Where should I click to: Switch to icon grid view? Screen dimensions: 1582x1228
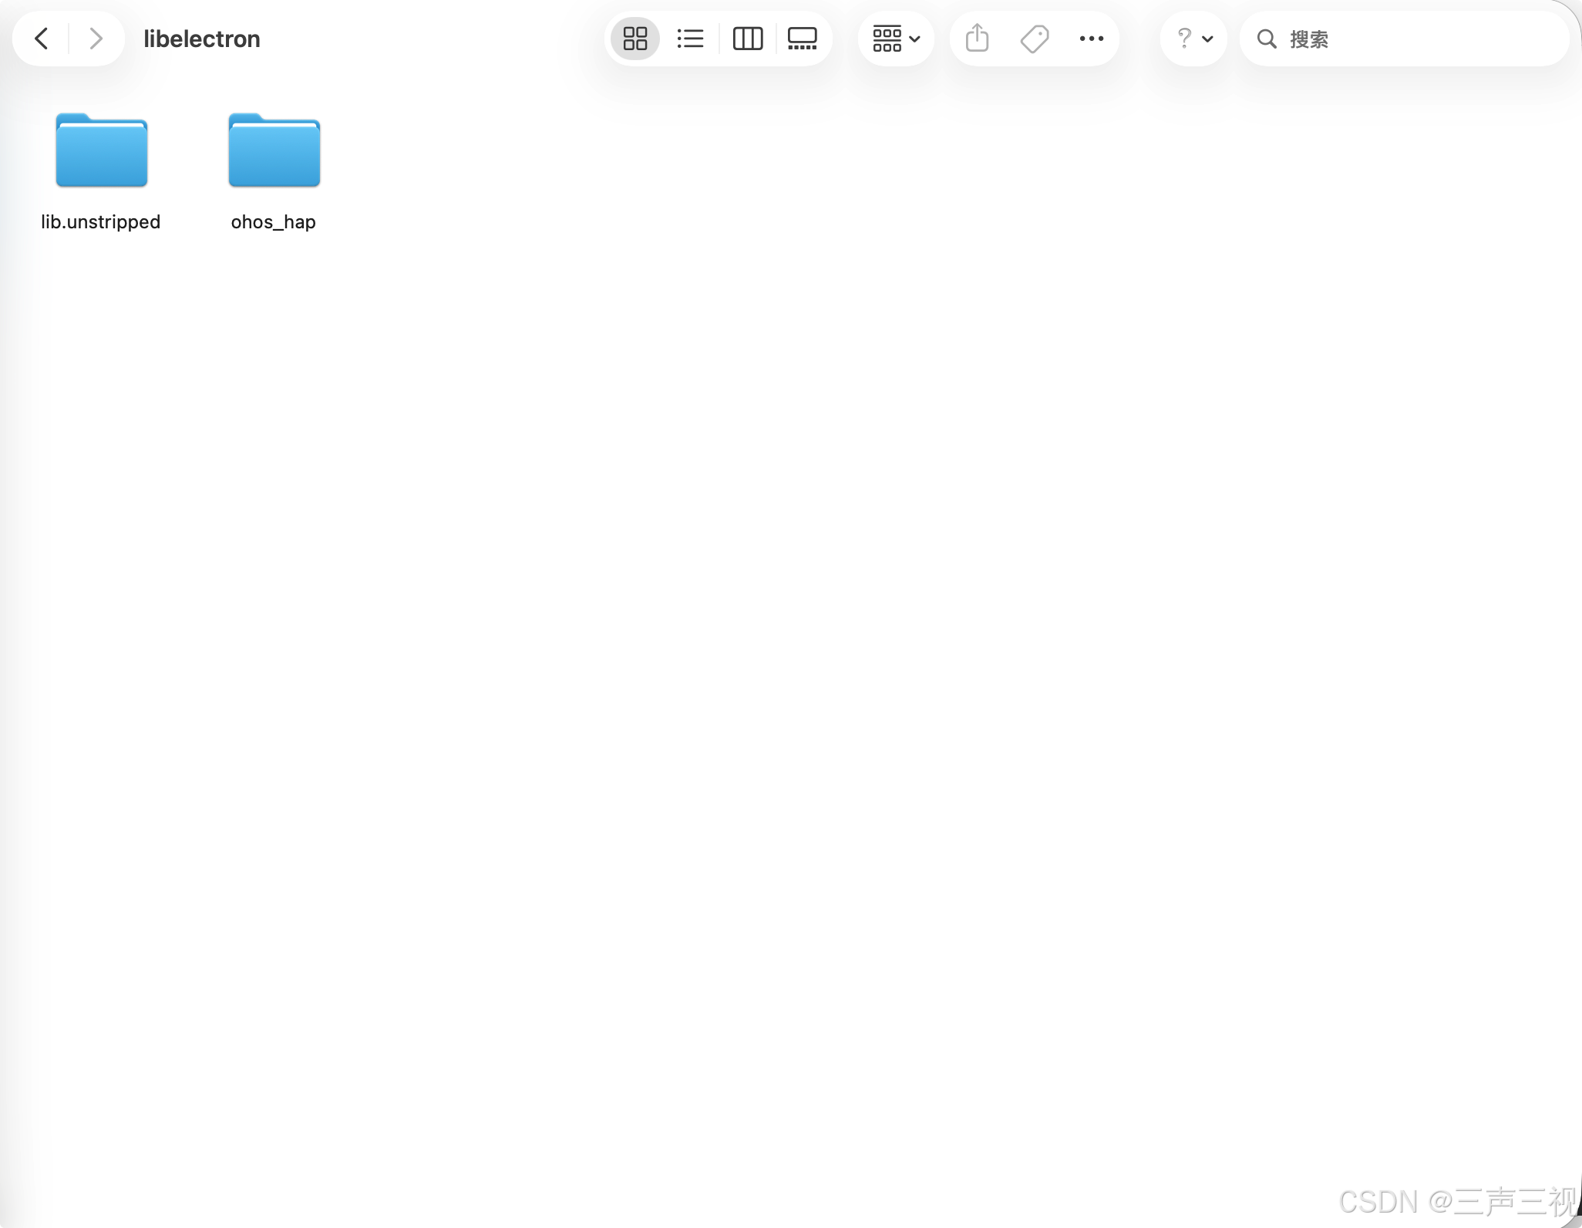[635, 39]
